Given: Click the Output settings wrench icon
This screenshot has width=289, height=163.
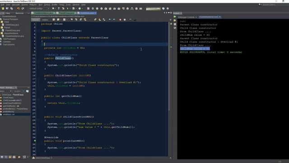Looking at the screenshot, I should pyautogui.click(x=175, y=28).
